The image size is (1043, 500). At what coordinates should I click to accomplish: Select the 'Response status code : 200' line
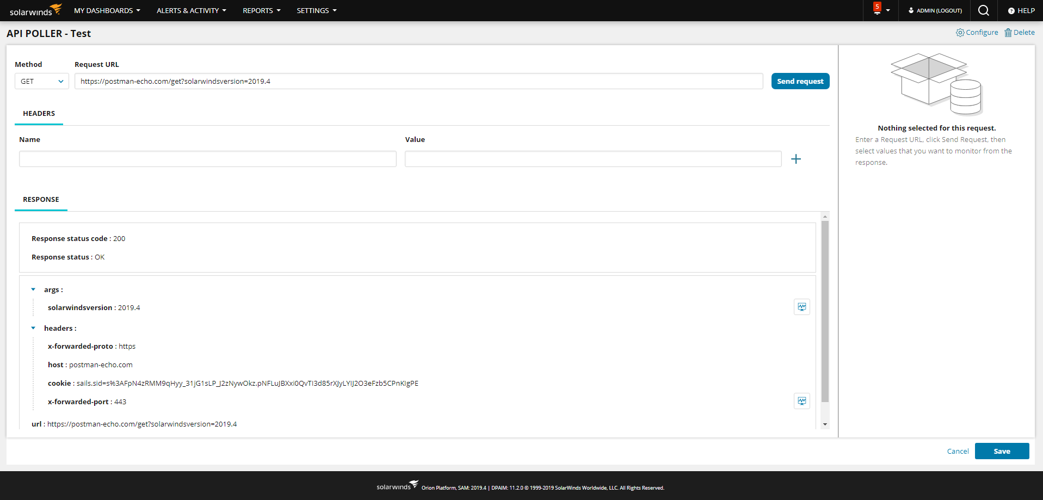click(x=78, y=239)
